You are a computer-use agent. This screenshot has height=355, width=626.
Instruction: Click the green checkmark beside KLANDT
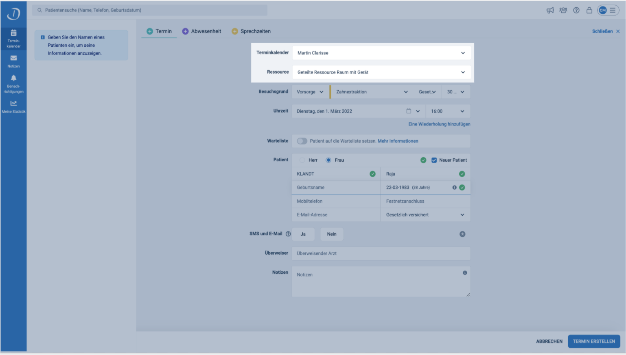click(x=372, y=174)
